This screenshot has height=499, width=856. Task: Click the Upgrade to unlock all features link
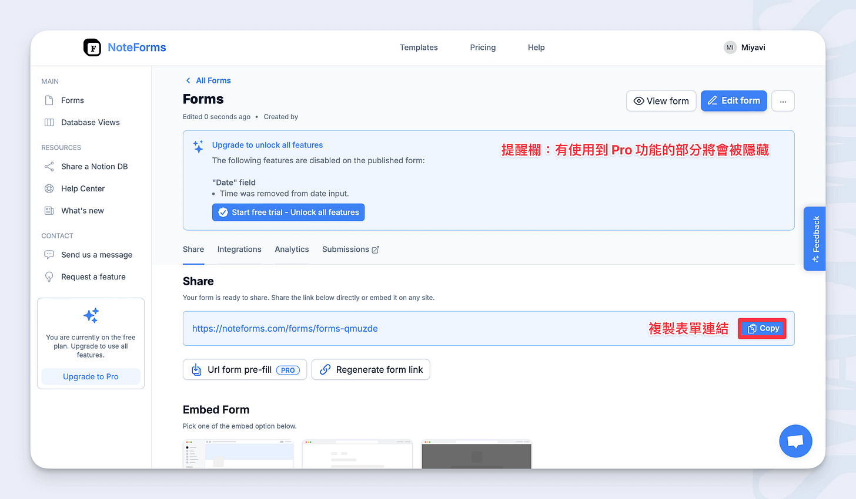pyautogui.click(x=267, y=145)
